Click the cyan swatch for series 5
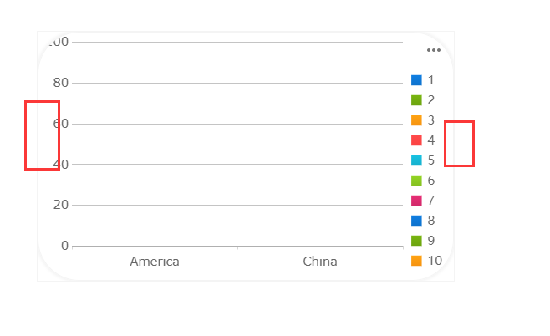Screen dimensions: 550x336 [416, 160]
